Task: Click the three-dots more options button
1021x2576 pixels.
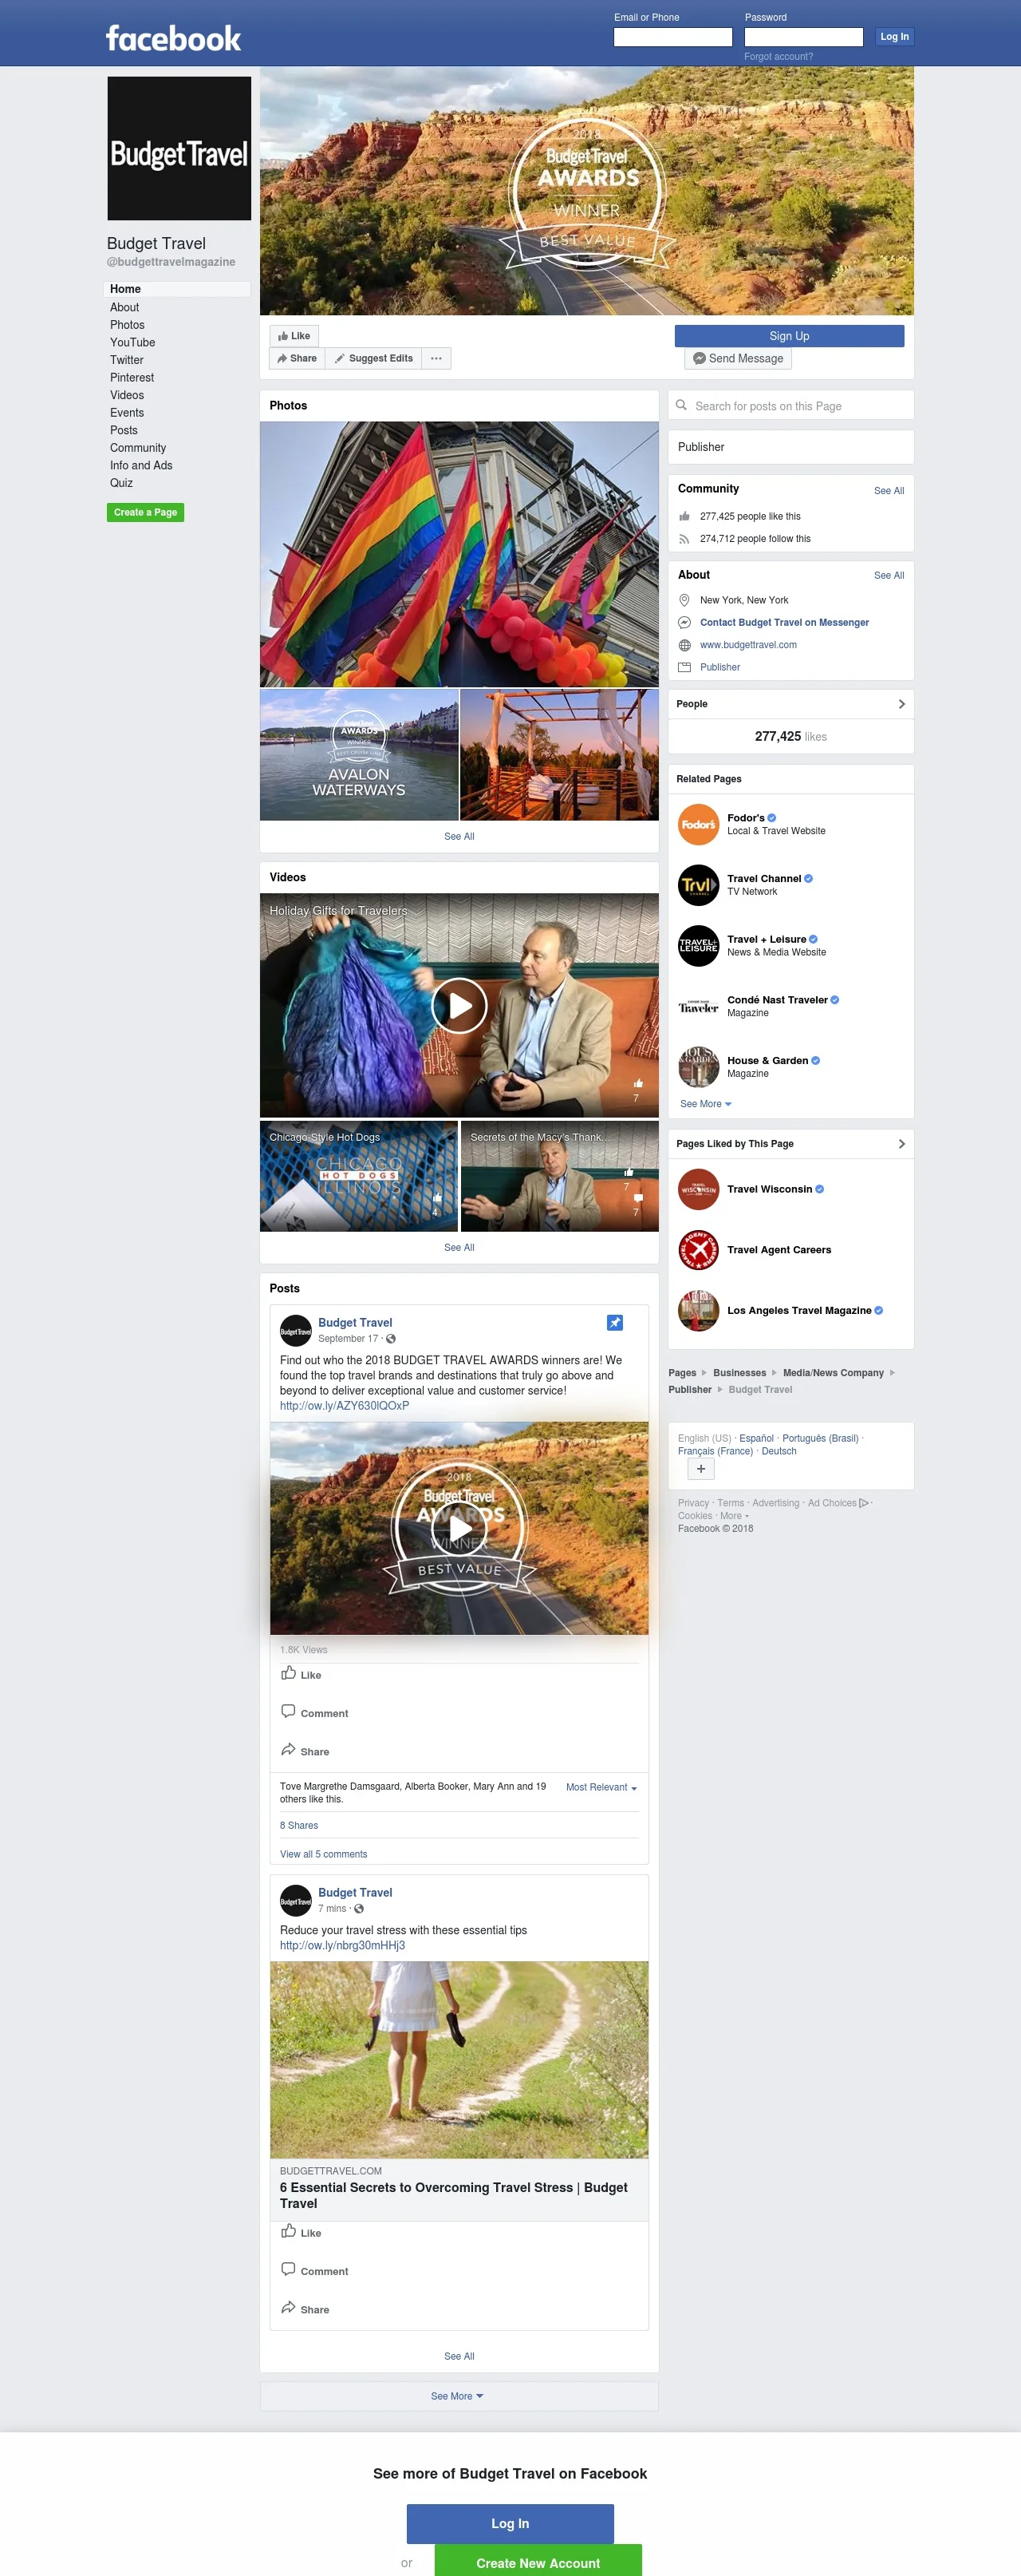Action: click(436, 358)
